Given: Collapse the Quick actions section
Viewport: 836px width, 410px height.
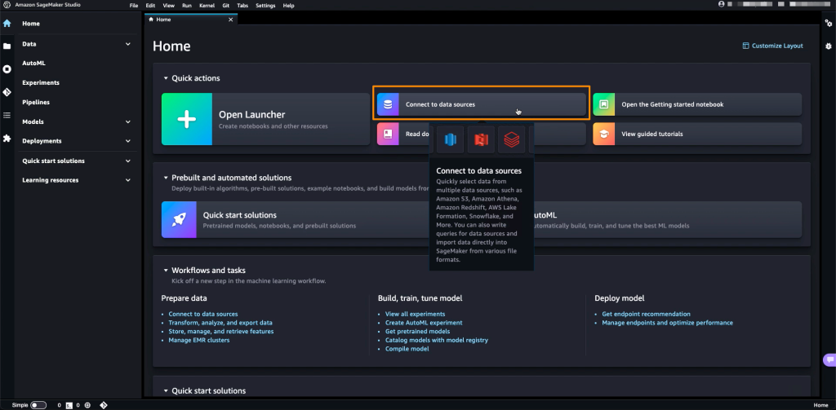Looking at the screenshot, I should coord(166,78).
